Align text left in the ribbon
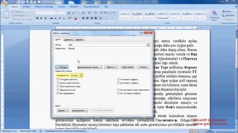This screenshot has width=238, height=133. [83, 18]
